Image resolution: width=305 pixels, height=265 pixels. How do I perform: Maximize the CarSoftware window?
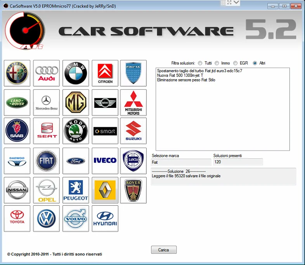tap(284, 6)
